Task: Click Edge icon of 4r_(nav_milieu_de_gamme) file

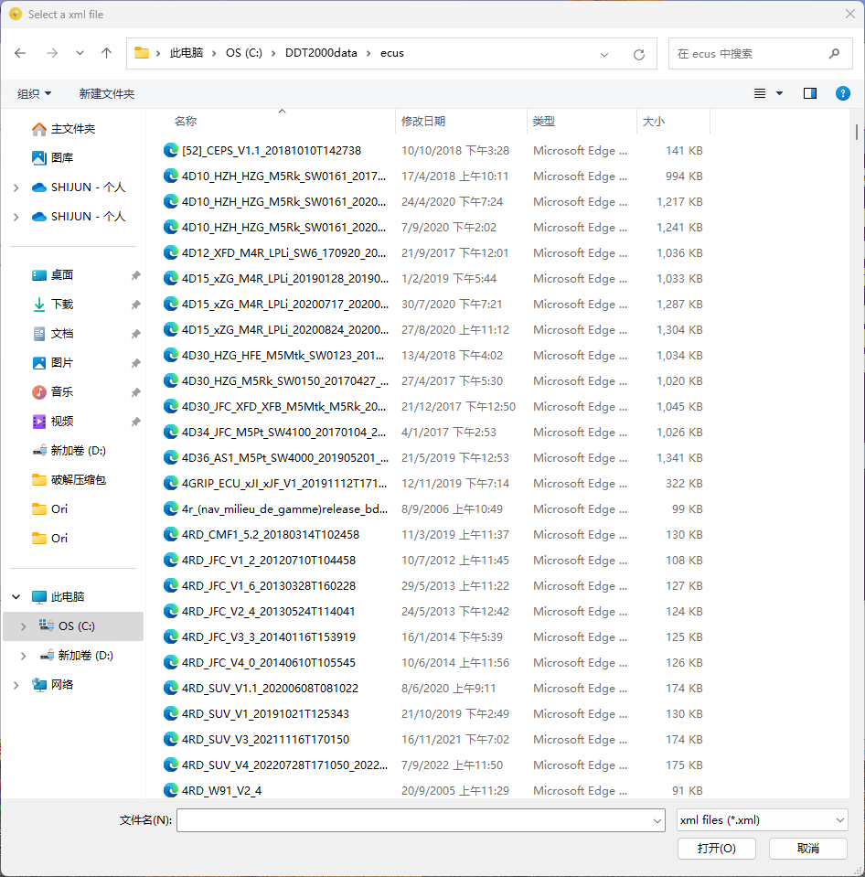Action: pyautogui.click(x=171, y=508)
